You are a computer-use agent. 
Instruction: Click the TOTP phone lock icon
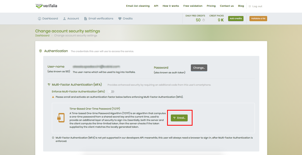click(x=61, y=118)
